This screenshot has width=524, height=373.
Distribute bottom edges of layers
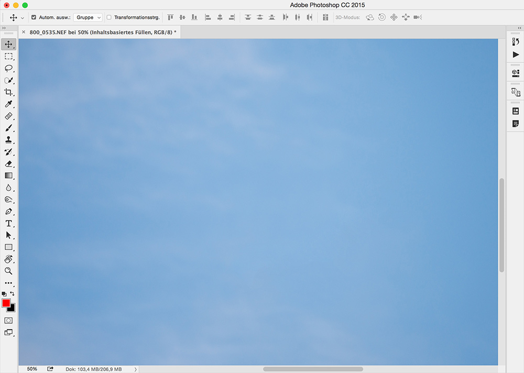point(272,17)
